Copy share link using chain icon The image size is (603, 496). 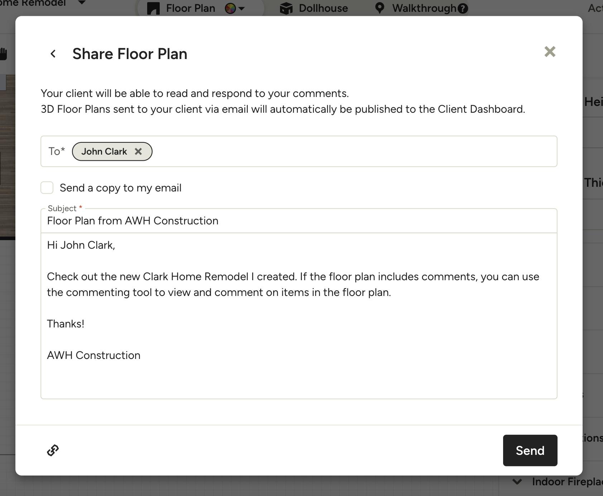(53, 450)
